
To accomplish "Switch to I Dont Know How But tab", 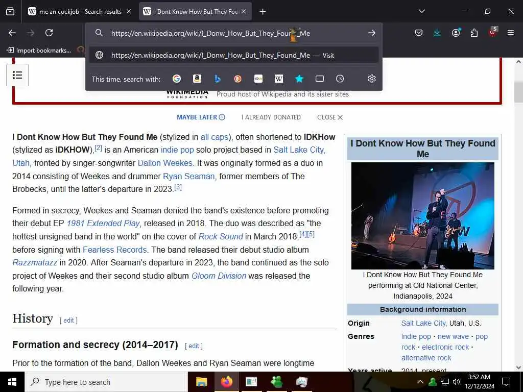I will coord(195,12).
